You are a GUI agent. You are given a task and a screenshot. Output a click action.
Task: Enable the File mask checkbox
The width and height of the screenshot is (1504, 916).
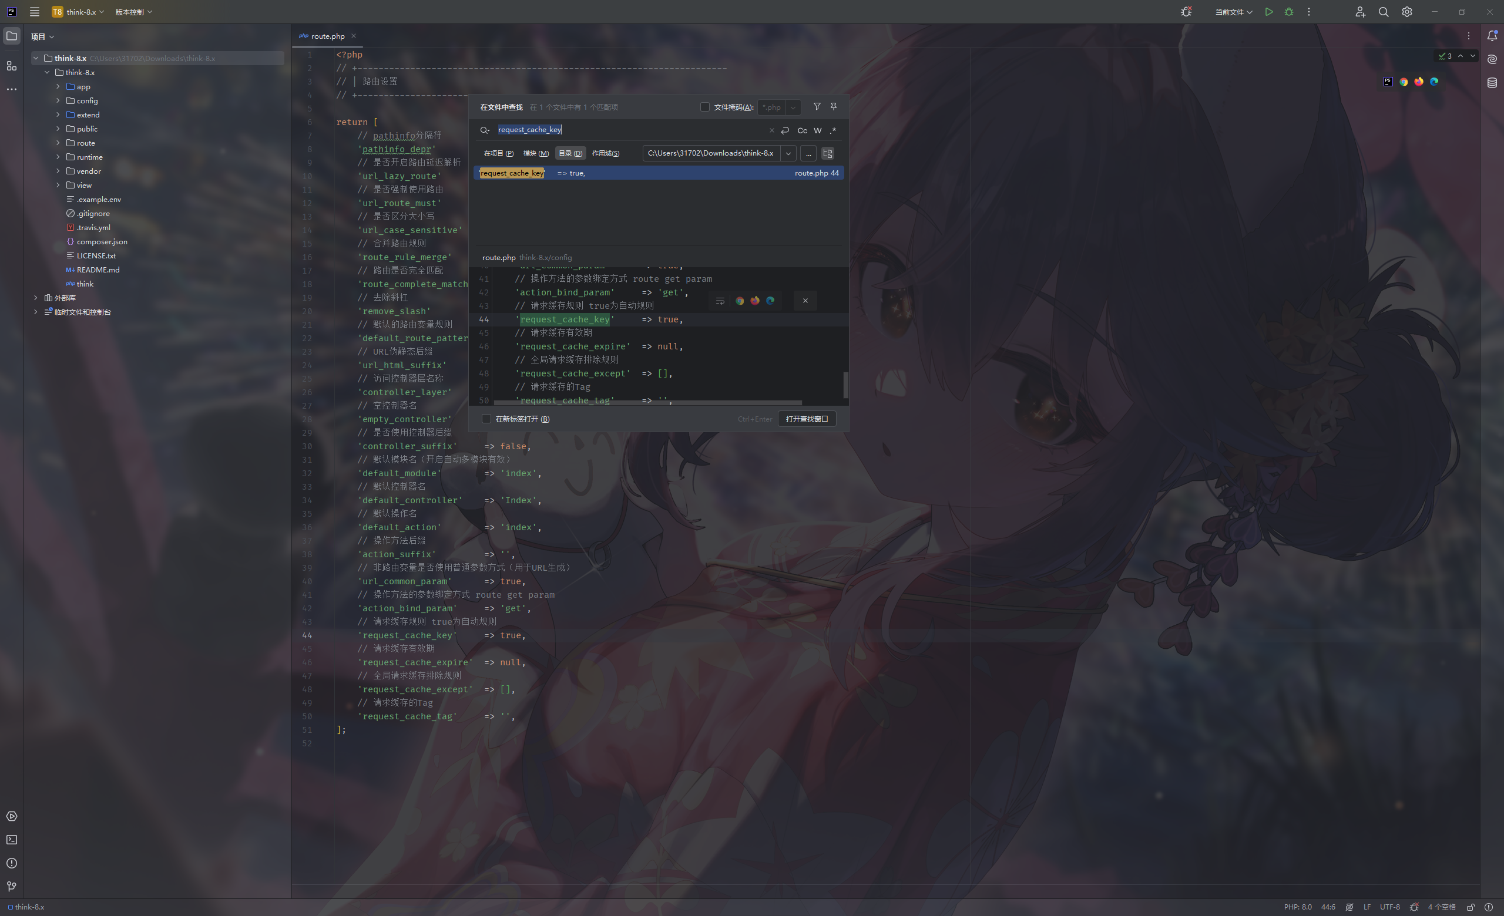point(705,107)
